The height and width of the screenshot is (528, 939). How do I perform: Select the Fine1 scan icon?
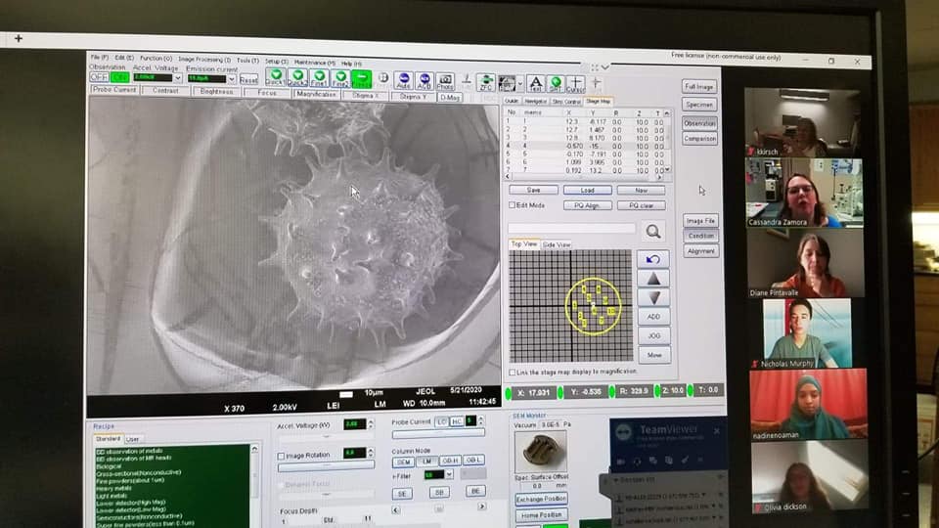click(x=319, y=78)
